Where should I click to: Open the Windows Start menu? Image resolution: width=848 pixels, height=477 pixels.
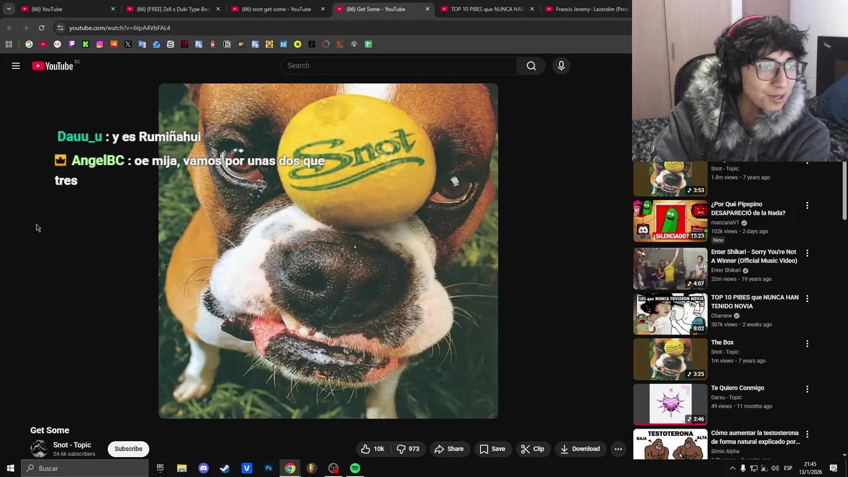click(x=10, y=468)
